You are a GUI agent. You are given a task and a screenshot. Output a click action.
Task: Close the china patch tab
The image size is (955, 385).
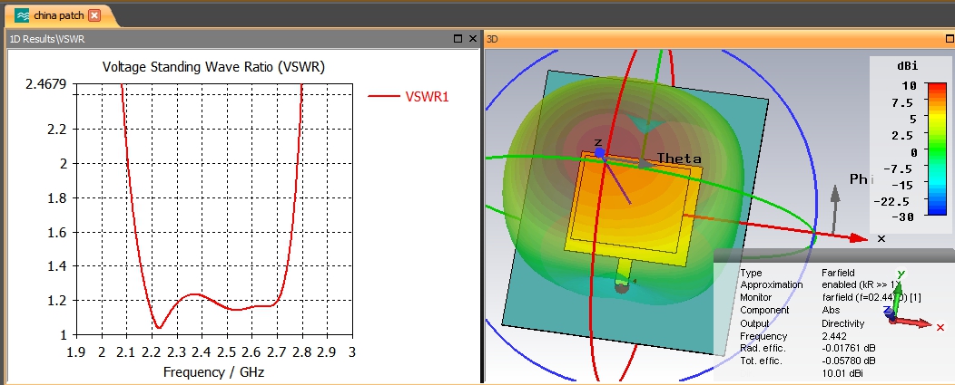pyautogui.click(x=94, y=15)
